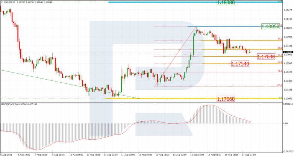The image size is (294, 157).
Task: Click the 6 Aug 2021 date label
Action: 6,155
